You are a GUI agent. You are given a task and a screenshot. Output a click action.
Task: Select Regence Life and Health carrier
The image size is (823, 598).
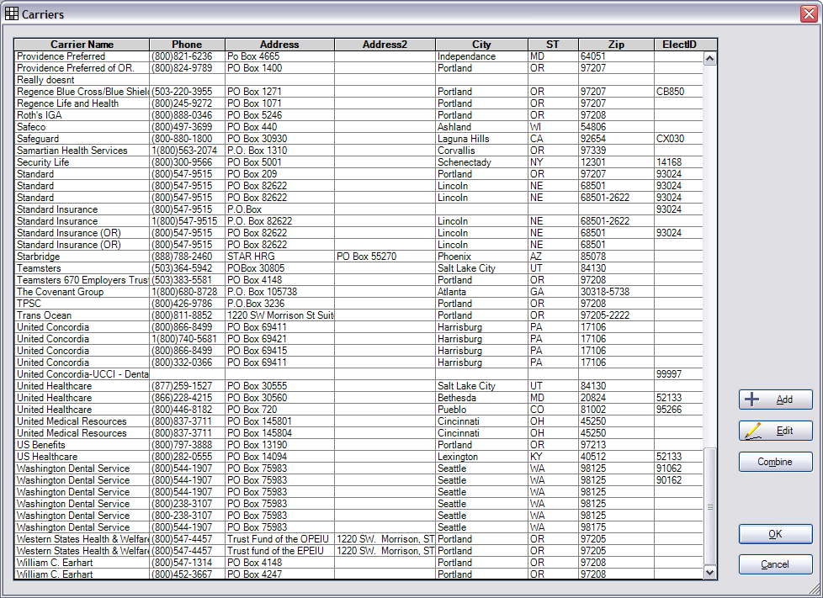[358, 103]
